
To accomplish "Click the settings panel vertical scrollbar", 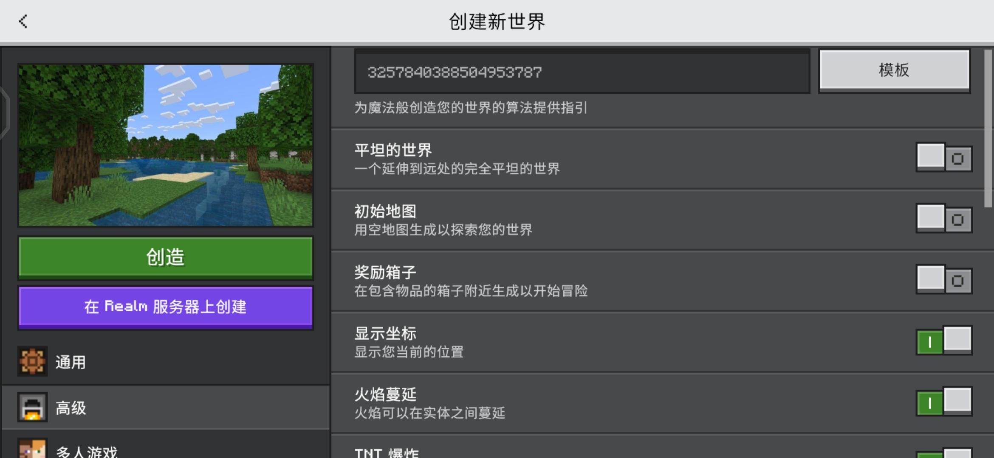I will click(x=988, y=128).
